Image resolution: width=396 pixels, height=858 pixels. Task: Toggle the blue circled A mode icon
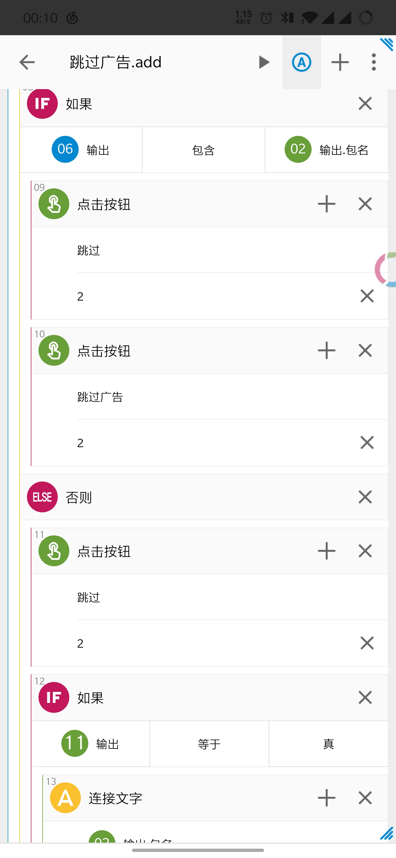point(301,62)
